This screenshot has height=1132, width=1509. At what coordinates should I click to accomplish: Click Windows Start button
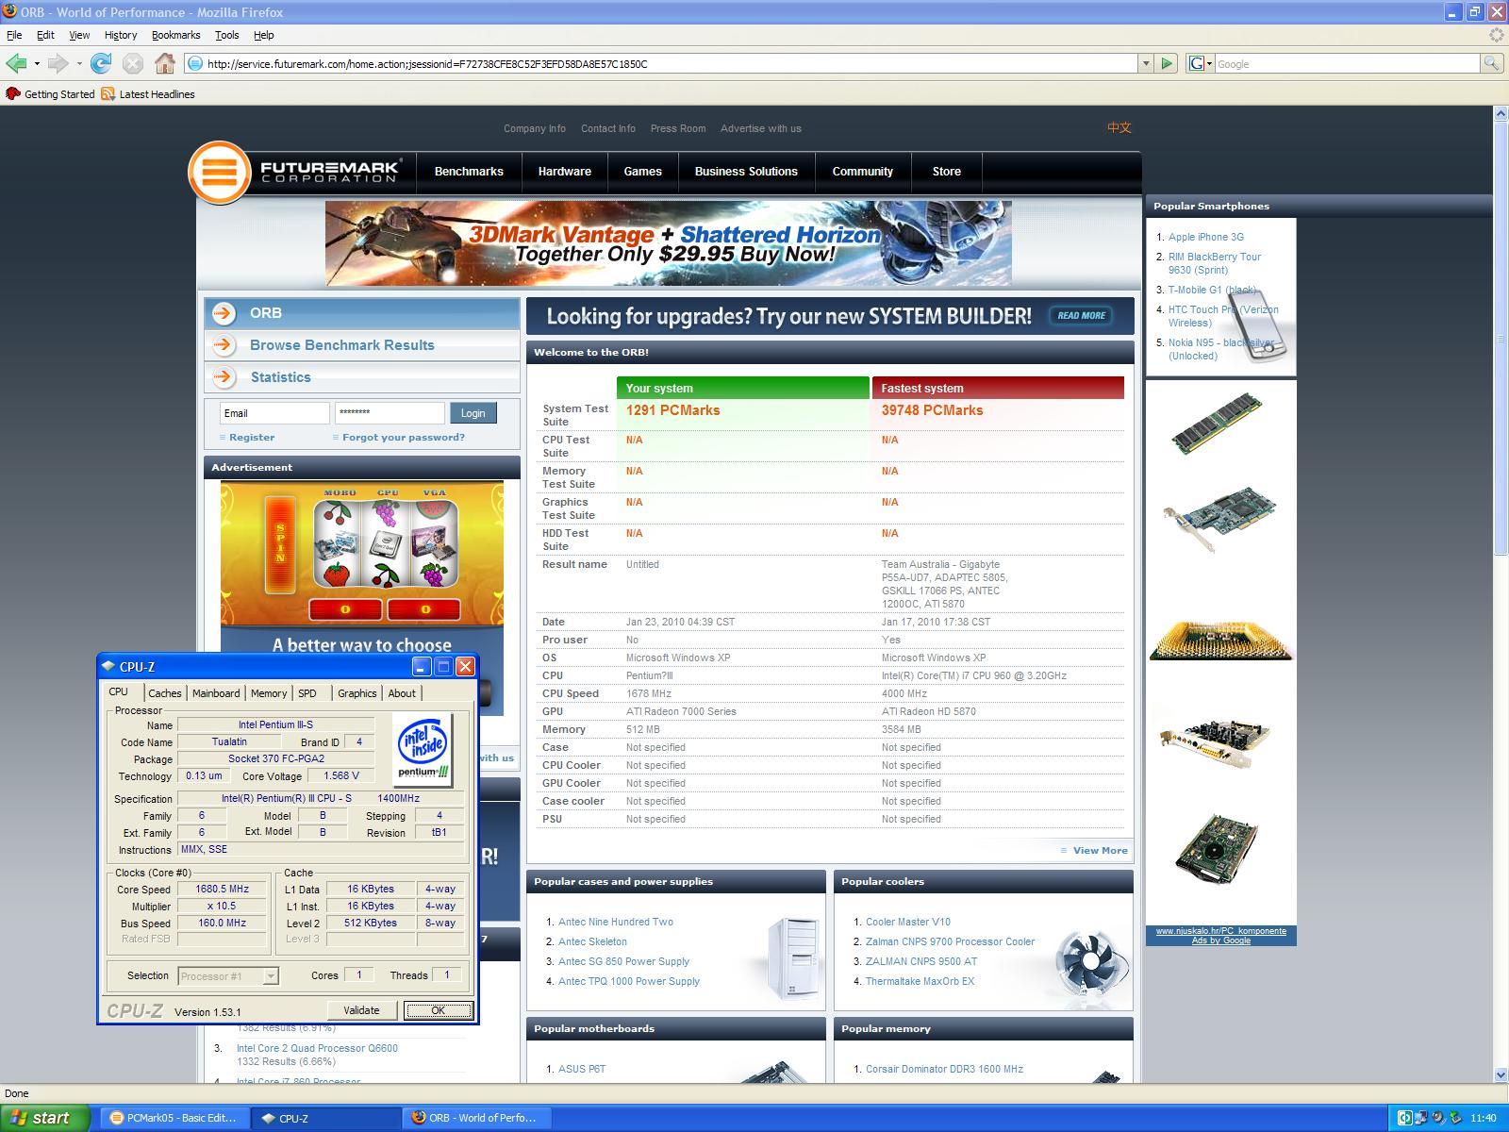pyautogui.click(x=44, y=1118)
